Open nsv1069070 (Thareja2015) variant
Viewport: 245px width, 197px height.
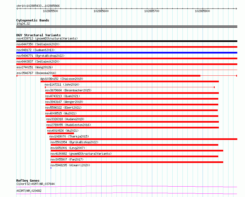click(x=69, y=136)
